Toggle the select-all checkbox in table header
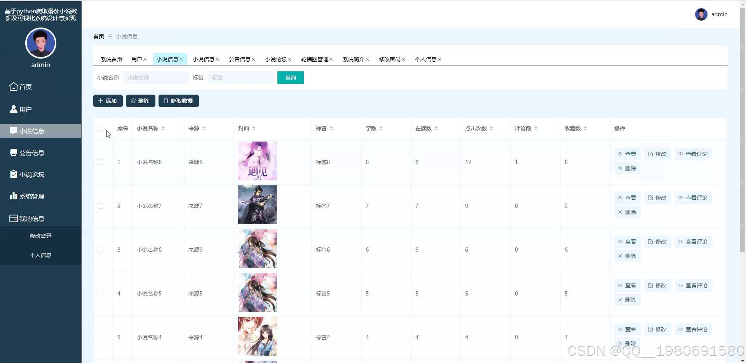Viewport: 746px width, 363px height. (x=101, y=129)
